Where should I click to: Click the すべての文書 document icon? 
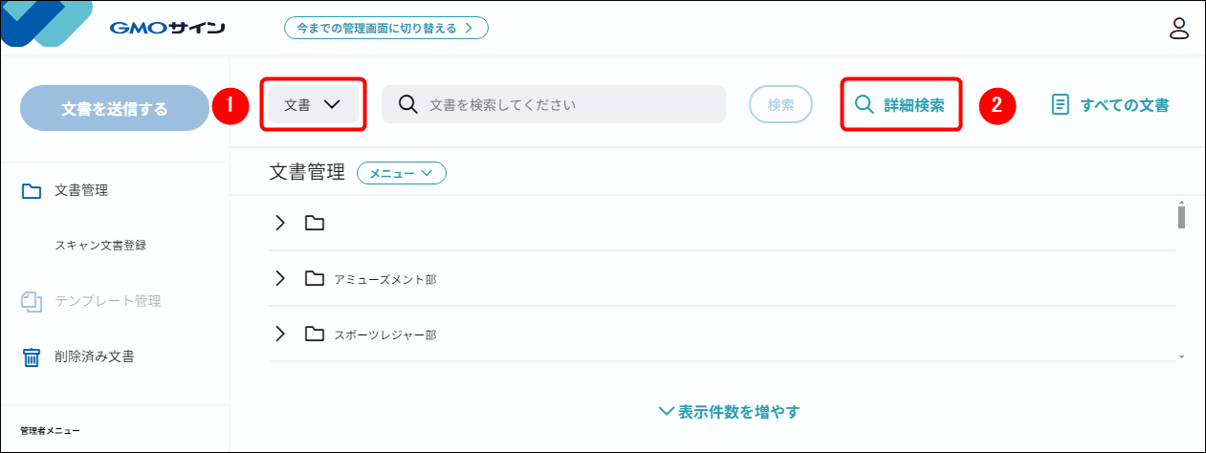click(1060, 105)
